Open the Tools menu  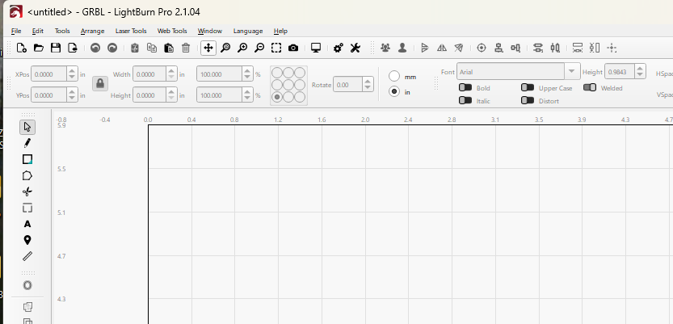pyautogui.click(x=62, y=31)
